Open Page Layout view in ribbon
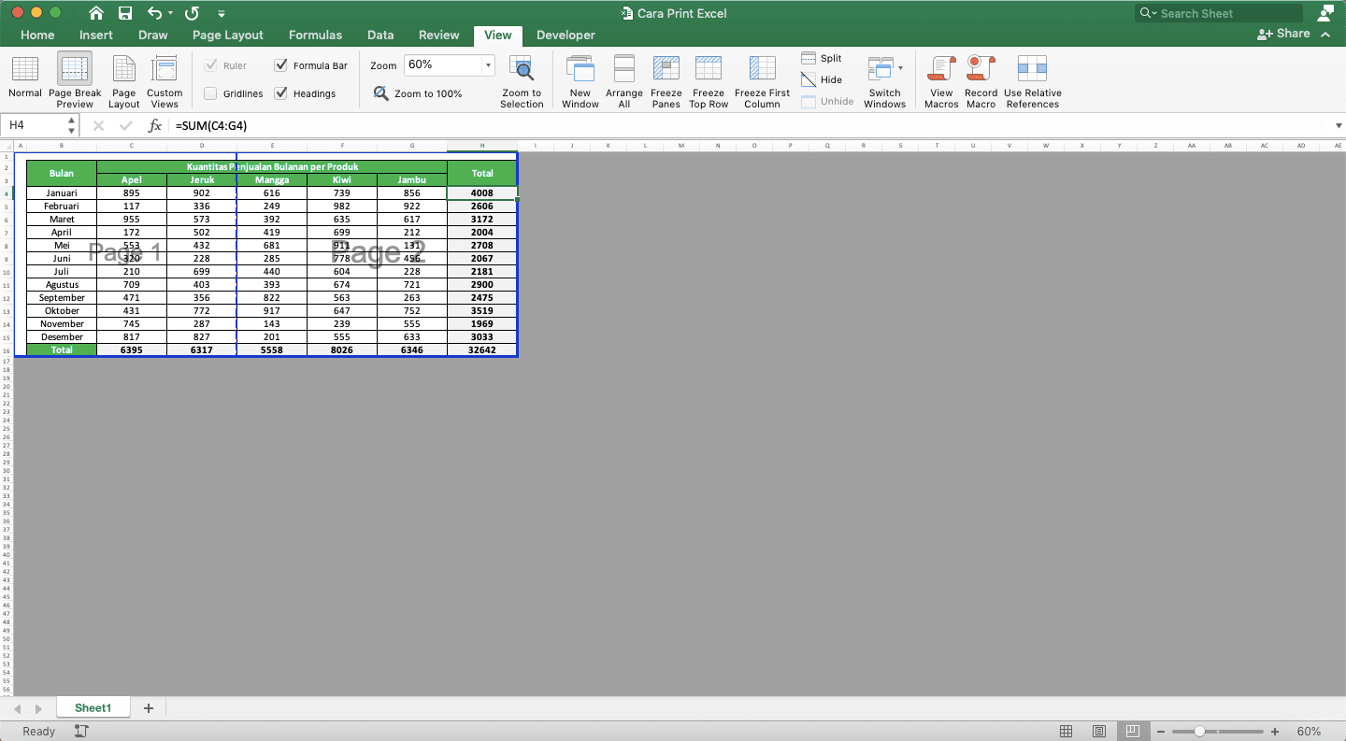This screenshot has width=1346, height=741. click(123, 80)
